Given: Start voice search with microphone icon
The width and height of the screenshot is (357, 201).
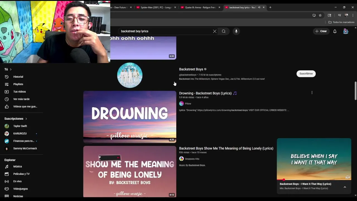Looking at the screenshot, I should (236, 31).
